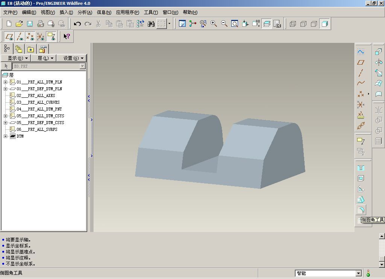Open the 视图(V) menu
This screenshot has width=385, height=279.
[48, 12]
